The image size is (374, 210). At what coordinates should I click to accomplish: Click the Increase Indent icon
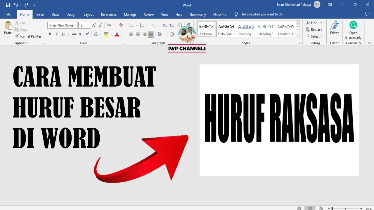pyautogui.click(x=172, y=25)
